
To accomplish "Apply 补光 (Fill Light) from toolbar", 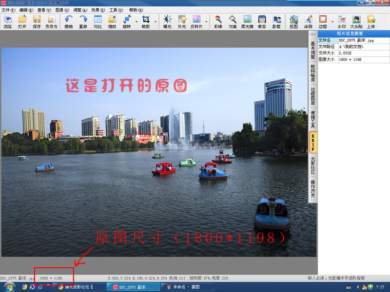I will coord(182,21).
